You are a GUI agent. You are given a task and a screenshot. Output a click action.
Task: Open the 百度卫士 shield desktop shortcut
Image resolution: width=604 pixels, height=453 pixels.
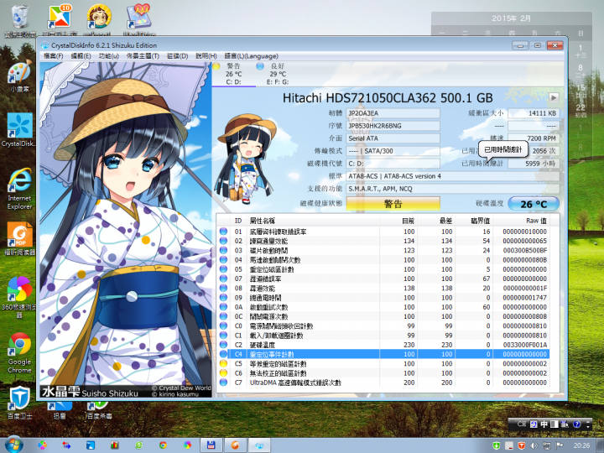coord(19,403)
